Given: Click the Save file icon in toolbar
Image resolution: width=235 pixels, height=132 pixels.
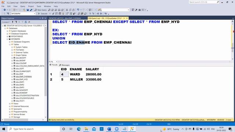Looking at the screenshot, I should tap(28, 10).
